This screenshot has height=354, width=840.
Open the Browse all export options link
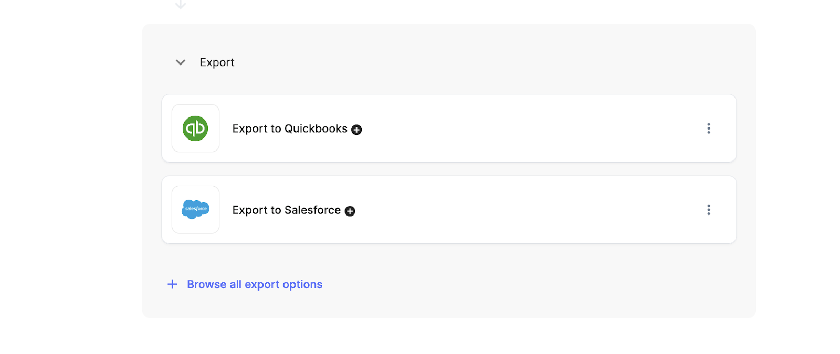255,284
